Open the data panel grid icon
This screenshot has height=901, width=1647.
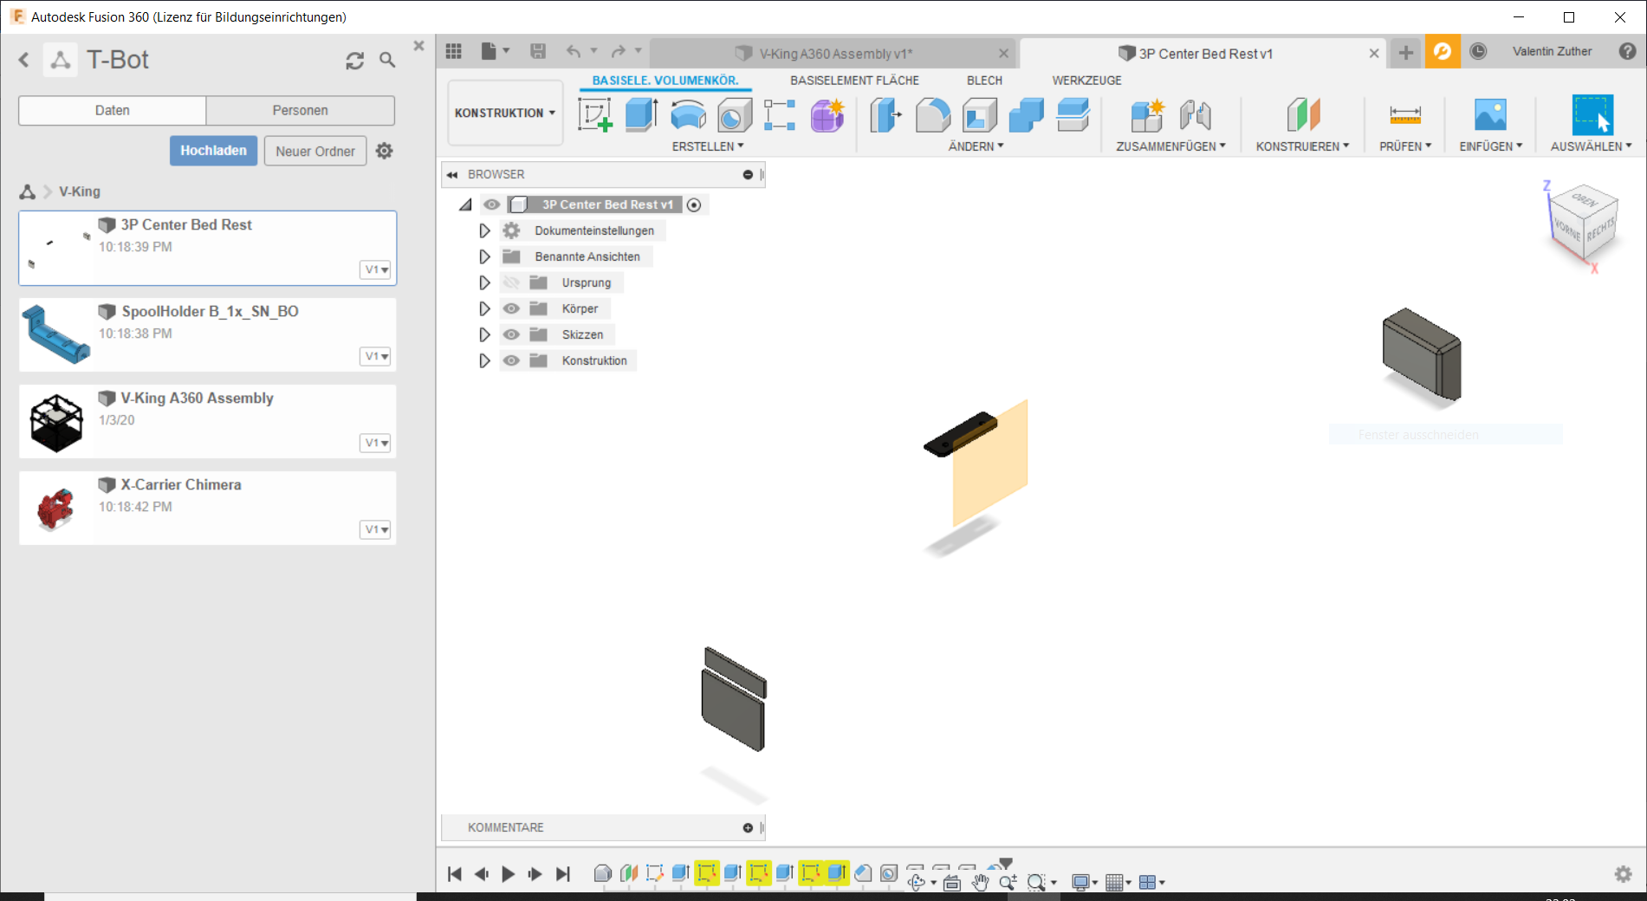(x=454, y=51)
